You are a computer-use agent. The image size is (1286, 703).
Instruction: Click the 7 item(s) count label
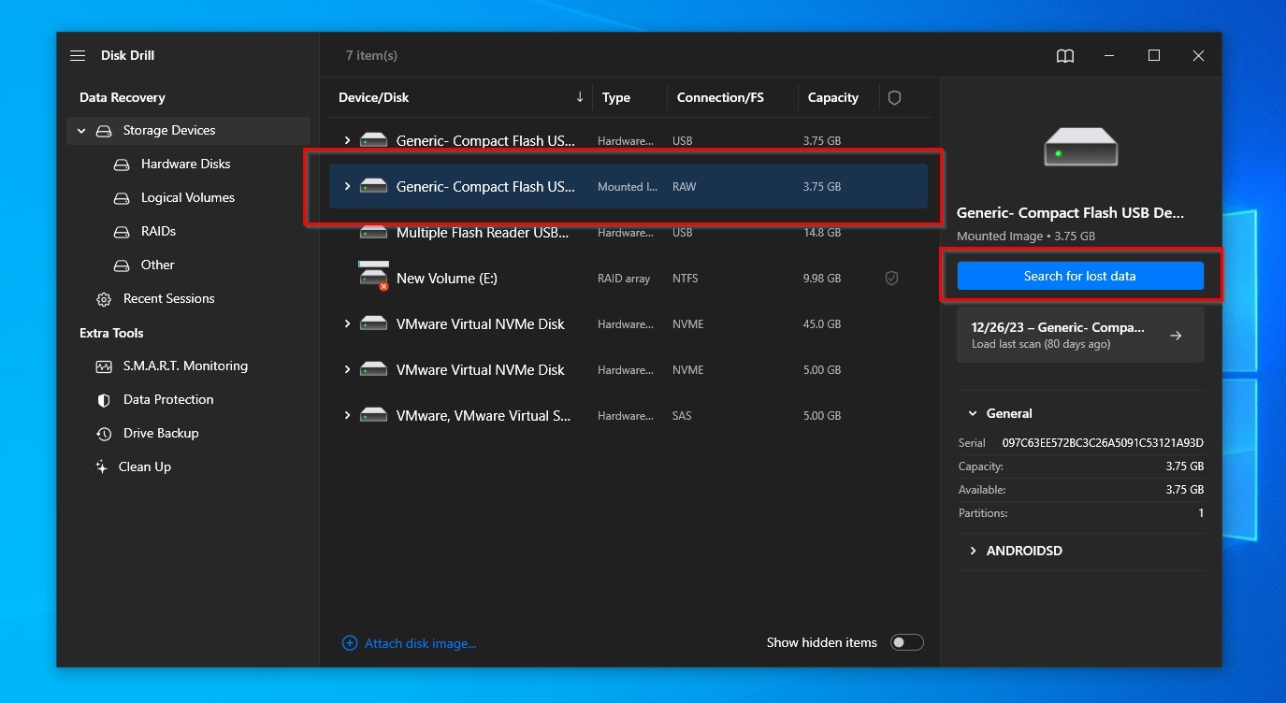371,55
